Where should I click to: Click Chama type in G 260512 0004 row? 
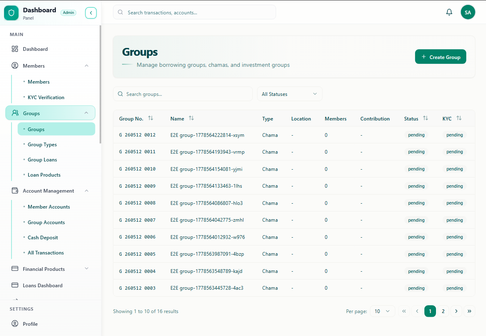[x=270, y=271]
